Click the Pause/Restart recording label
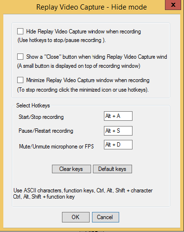 [46, 131]
